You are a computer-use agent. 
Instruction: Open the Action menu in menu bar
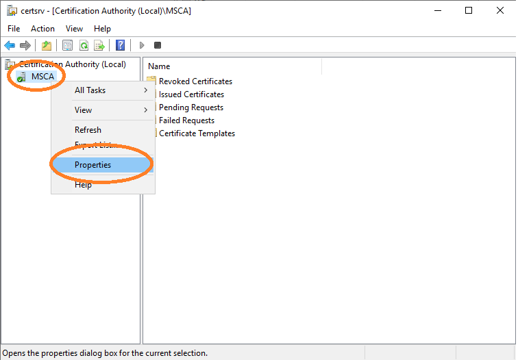[x=42, y=29]
